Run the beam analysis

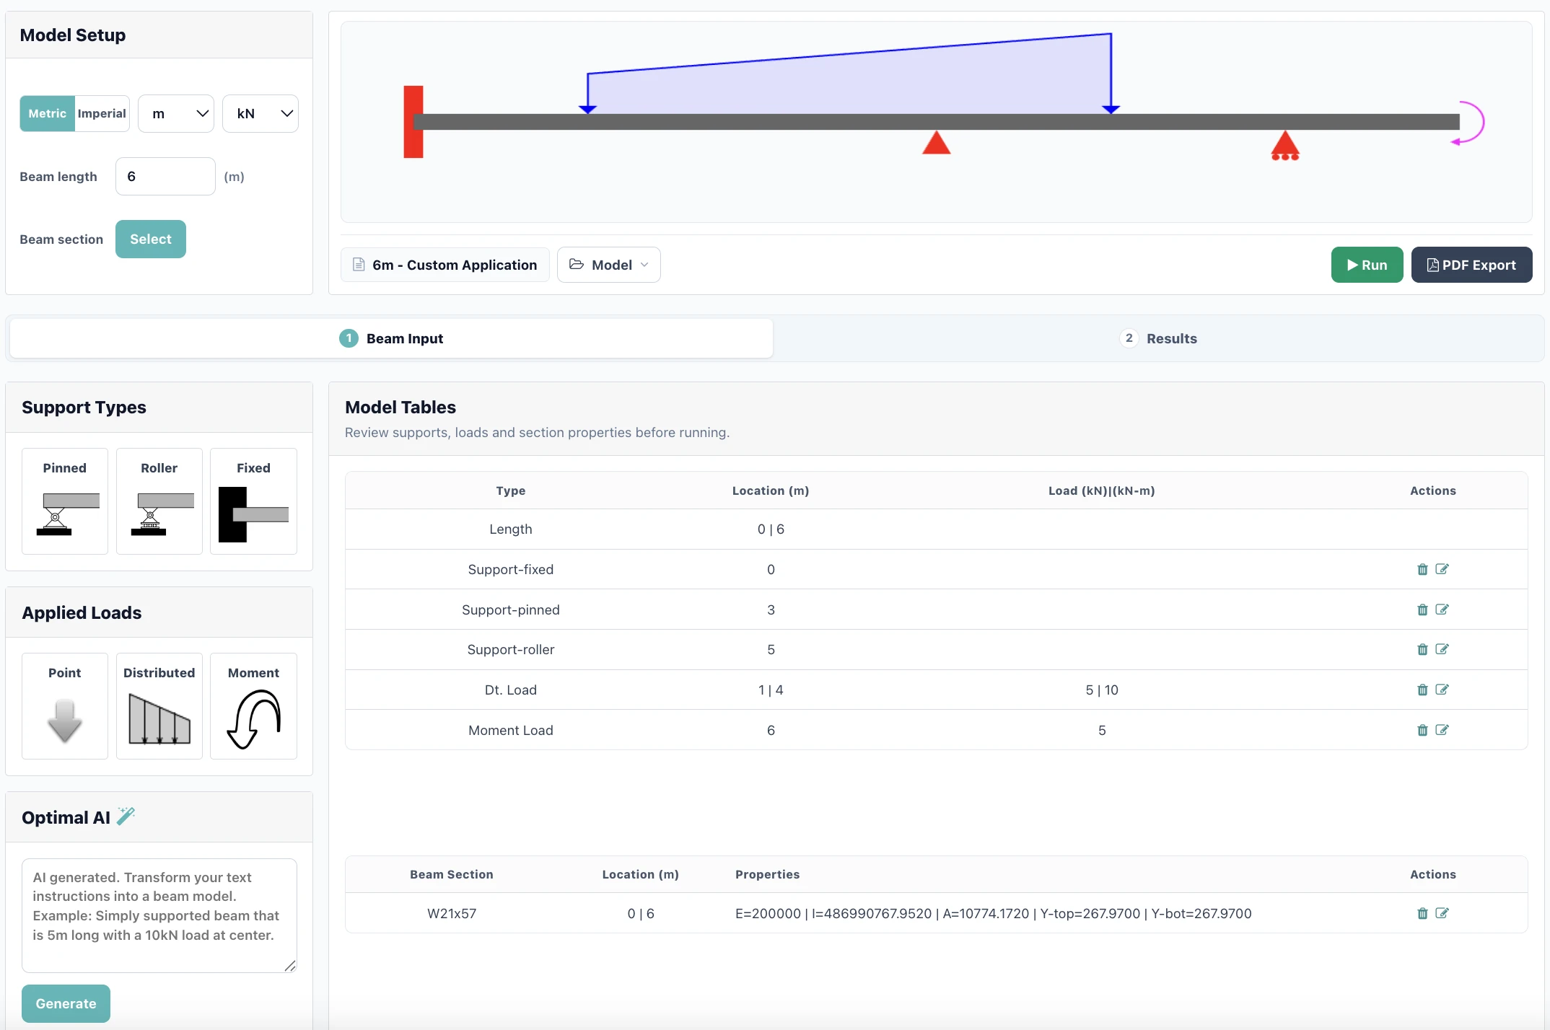tap(1367, 265)
